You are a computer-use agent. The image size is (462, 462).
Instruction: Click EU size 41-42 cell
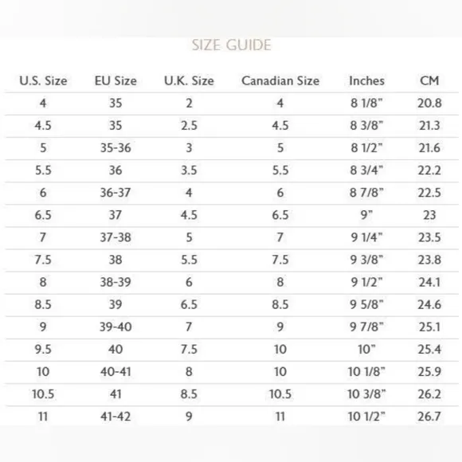[115, 417]
